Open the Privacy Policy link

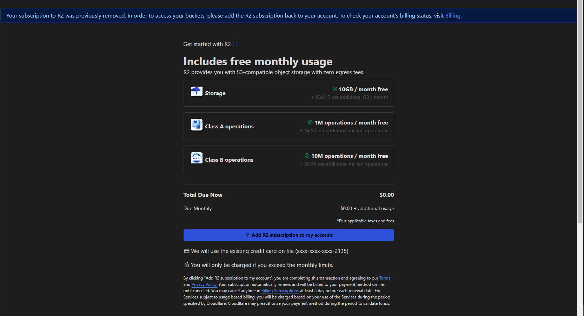[x=204, y=284]
